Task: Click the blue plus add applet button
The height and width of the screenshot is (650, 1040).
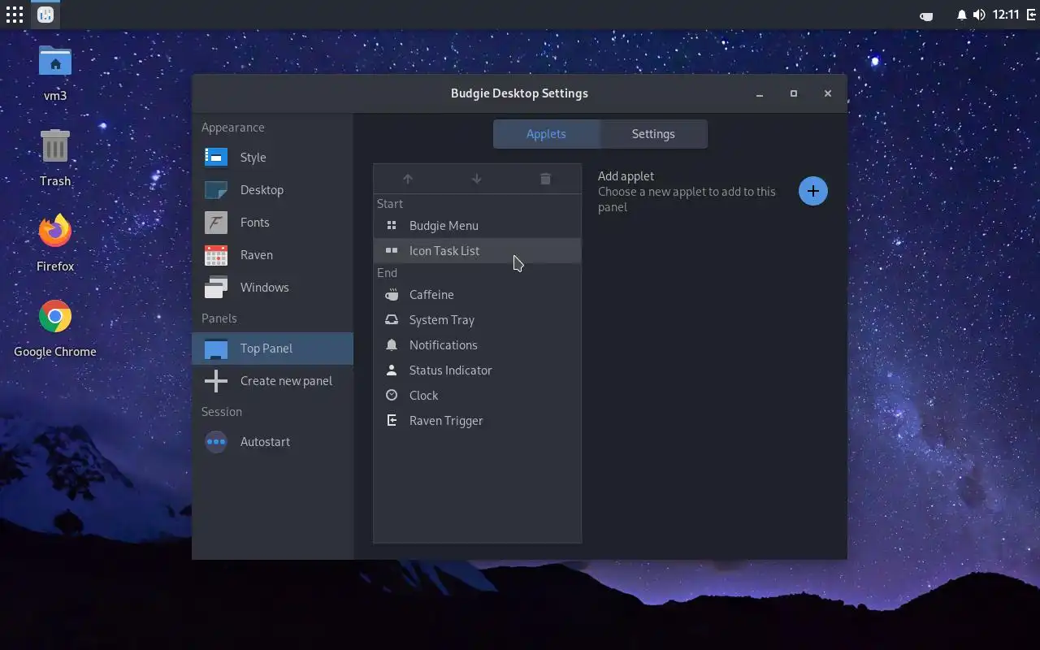Action: tap(812, 191)
